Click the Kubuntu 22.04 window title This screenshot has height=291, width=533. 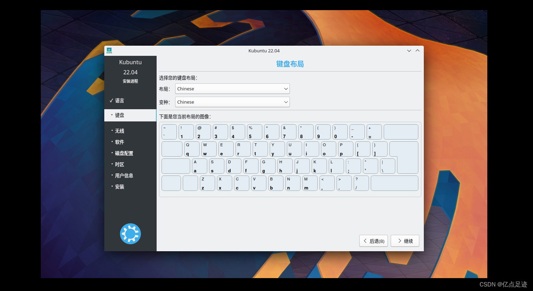264,51
